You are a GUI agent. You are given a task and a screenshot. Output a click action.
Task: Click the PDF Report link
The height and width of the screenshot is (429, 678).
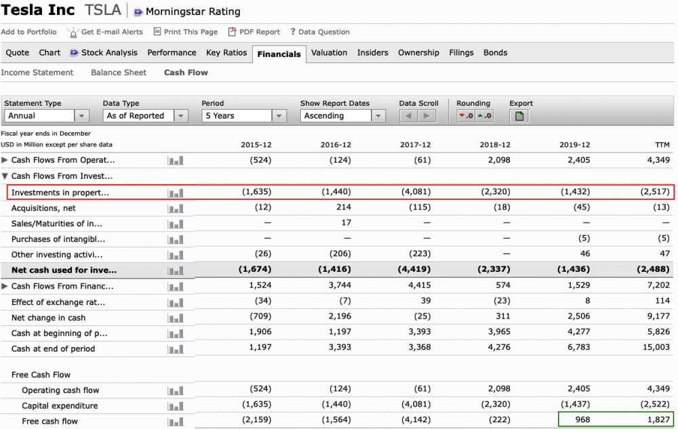[254, 32]
